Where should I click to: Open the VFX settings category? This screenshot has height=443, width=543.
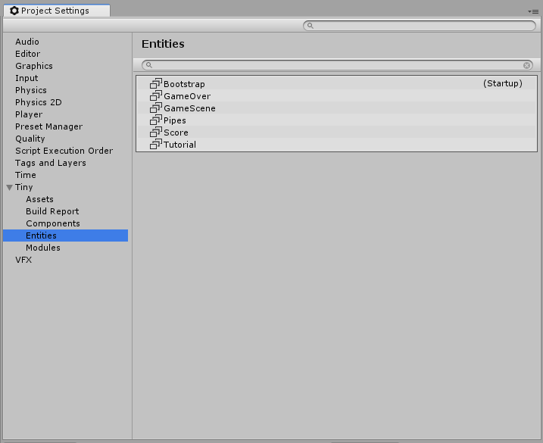coord(23,260)
